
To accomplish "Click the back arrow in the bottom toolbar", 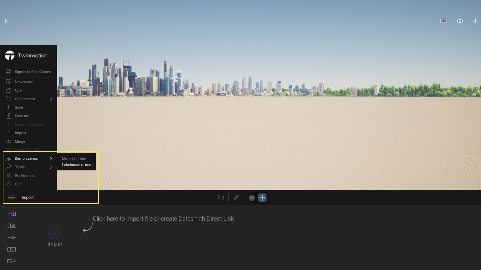I will coord(252,197).
